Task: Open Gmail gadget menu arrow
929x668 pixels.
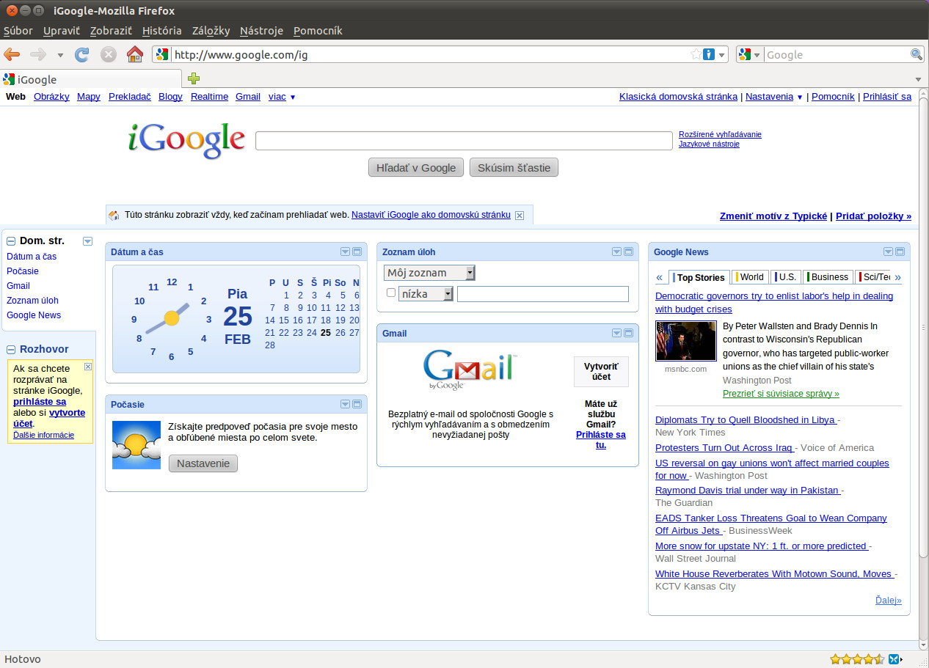Action: [616, 333]
